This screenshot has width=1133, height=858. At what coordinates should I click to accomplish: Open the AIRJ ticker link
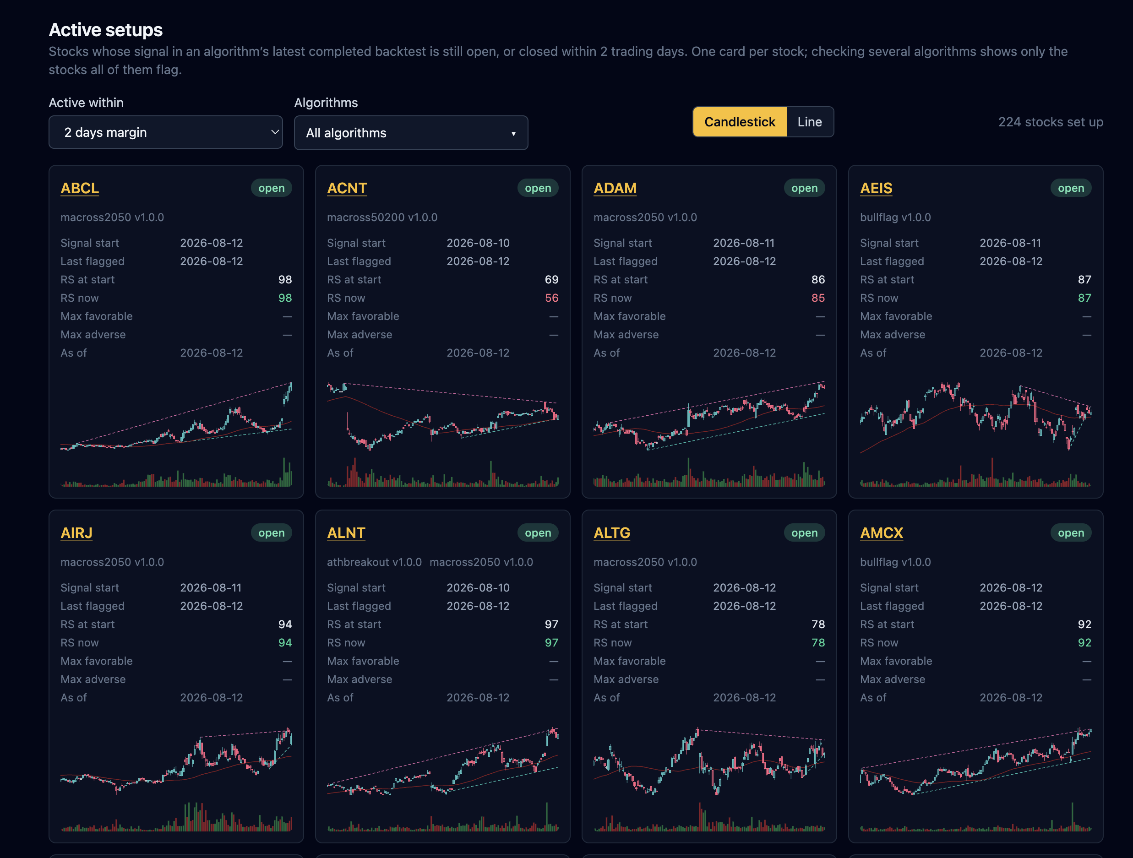(76, 533)
